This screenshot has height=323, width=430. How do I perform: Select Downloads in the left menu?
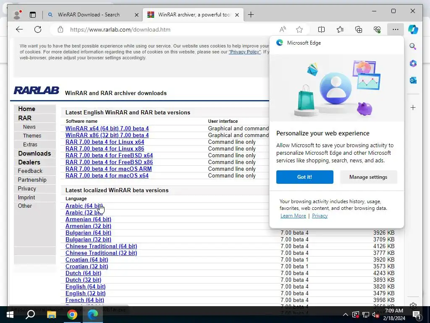click(x=34, y=153)
